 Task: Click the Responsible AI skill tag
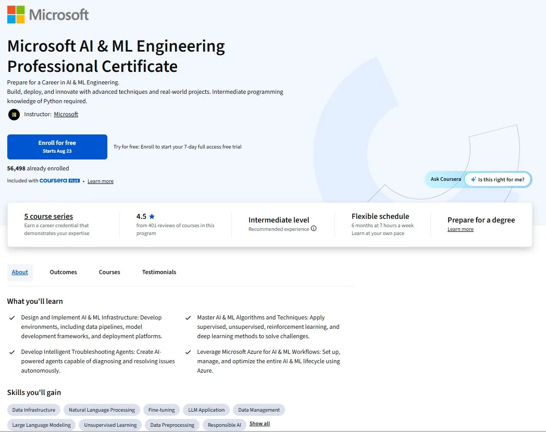click(x=224, y=425)
